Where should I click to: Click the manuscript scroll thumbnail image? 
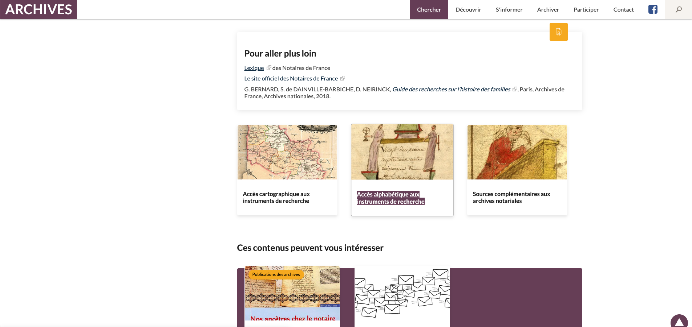click(x=402, y=152)
